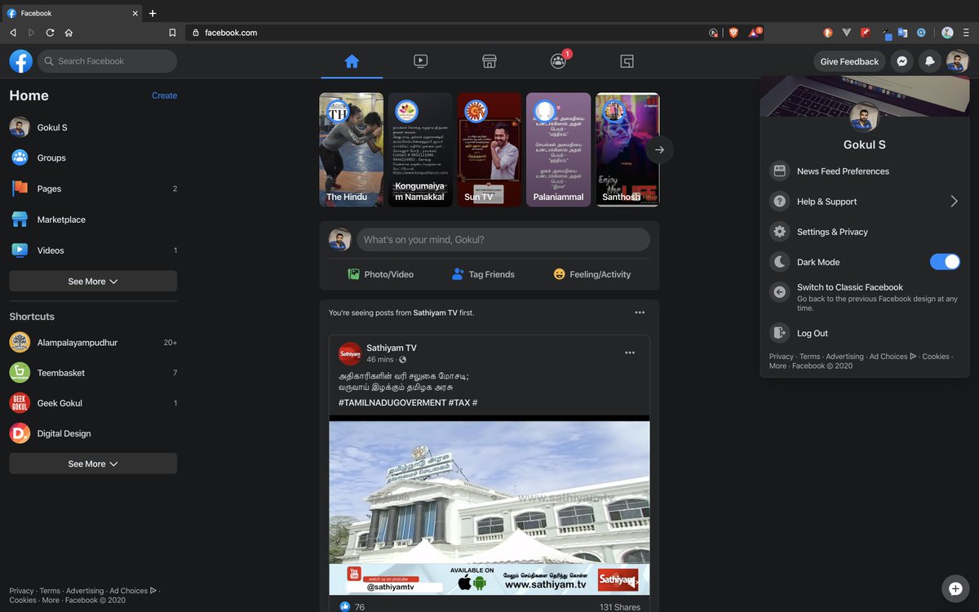
Task: Open Groups in the left sidebar
Action: pos(93,158)
